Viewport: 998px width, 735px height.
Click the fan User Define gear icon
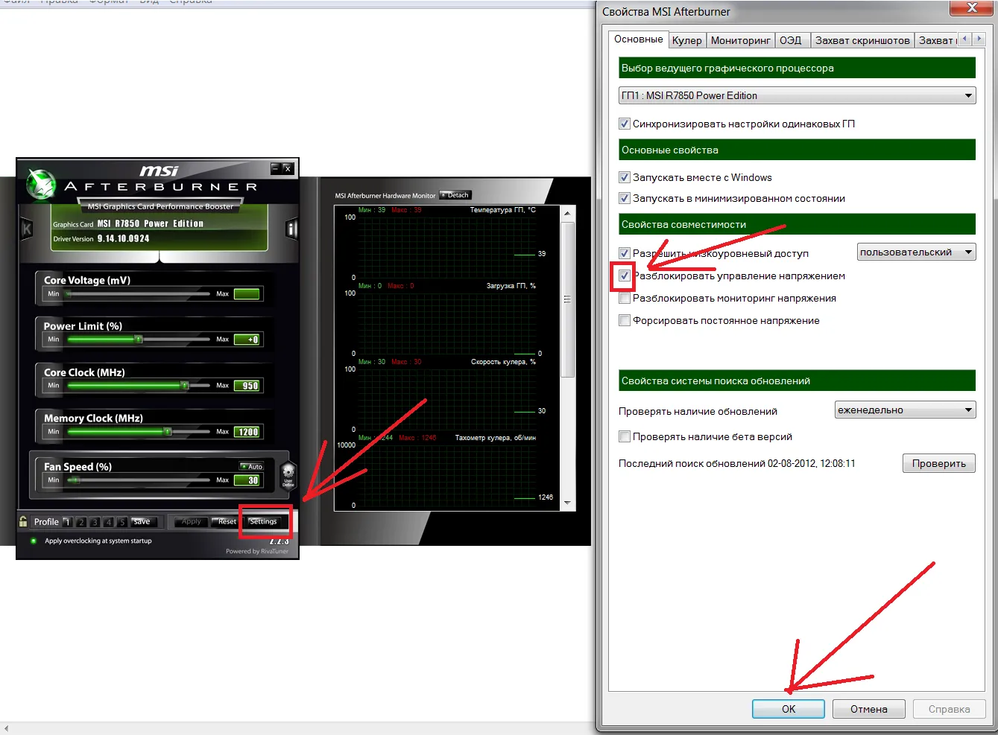pos(288,474)
